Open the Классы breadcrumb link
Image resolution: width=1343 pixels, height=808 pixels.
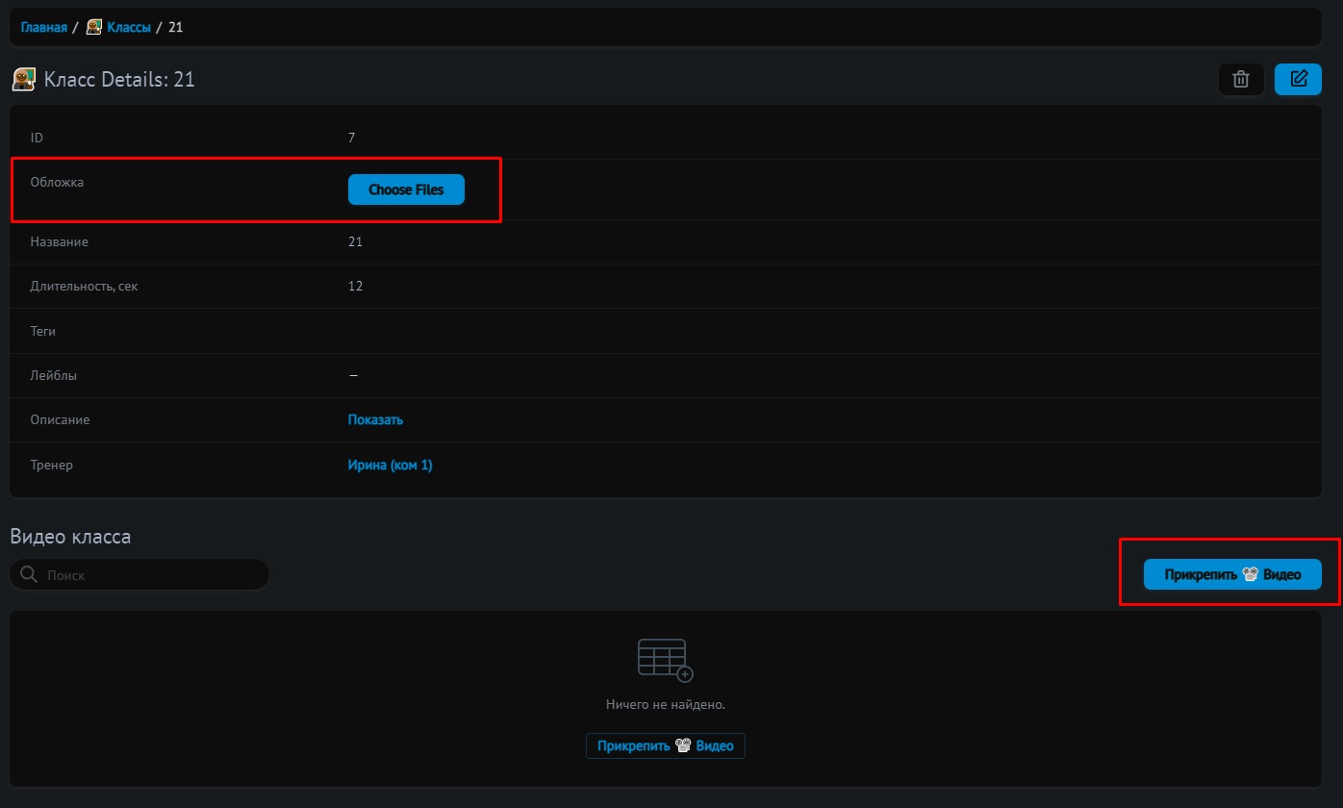pyautogui.click(x=128, y=27)
